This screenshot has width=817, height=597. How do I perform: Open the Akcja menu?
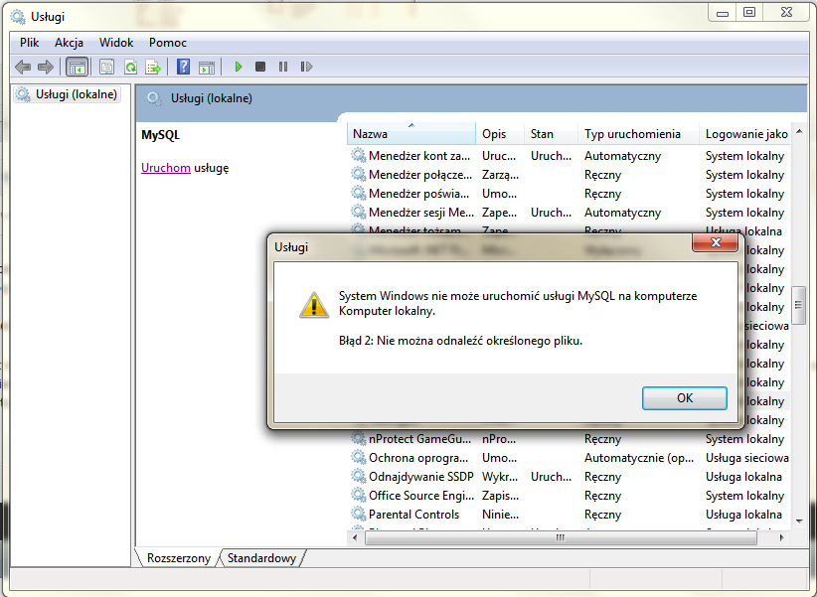(x=69, y=43)
